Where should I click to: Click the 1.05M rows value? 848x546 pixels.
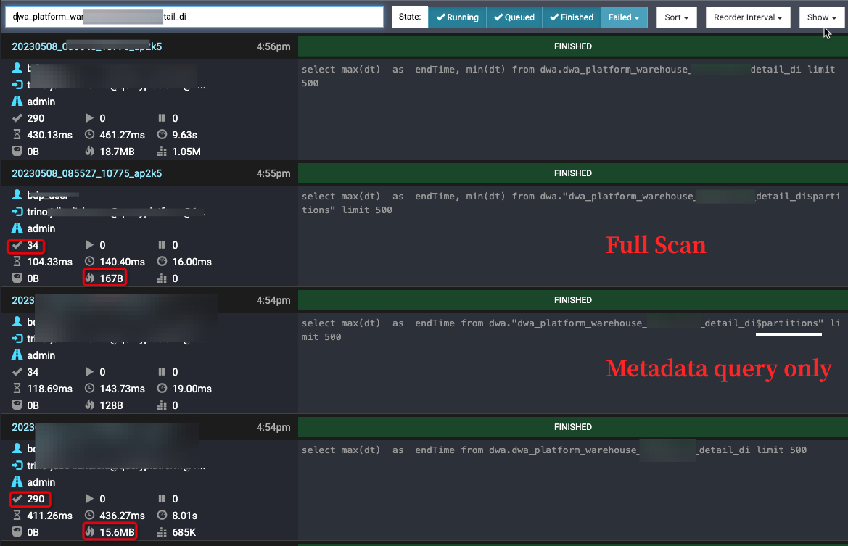tap(186, 152)
